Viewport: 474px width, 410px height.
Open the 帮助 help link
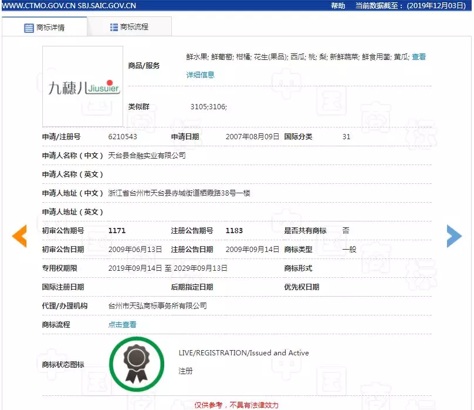(x=337, y=5)
